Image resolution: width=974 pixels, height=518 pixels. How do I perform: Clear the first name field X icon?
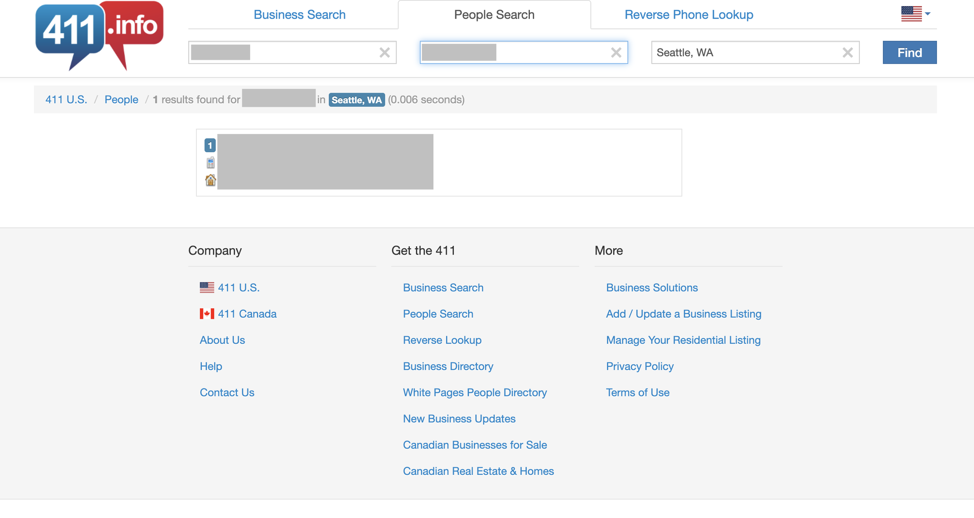point(384,53)
